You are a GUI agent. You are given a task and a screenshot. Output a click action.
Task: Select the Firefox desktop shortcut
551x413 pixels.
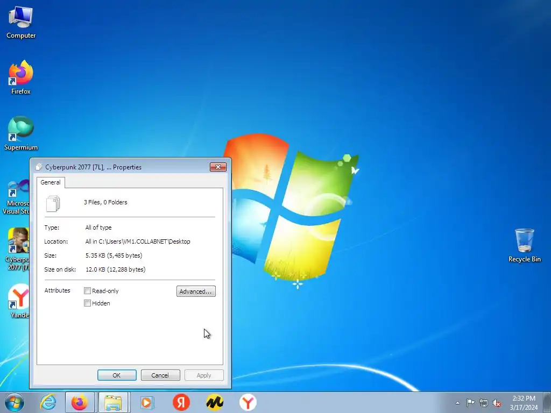click(x=21, y=77)
